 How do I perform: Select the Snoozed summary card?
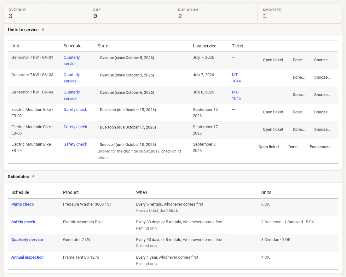pyautogui.click(x=300, y=13)
